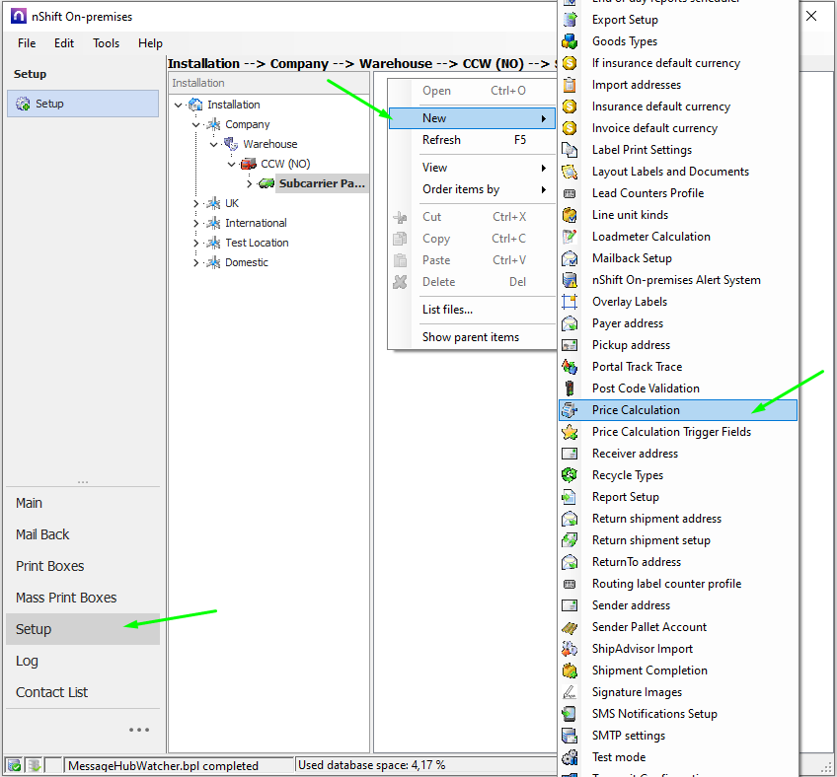Screen dimensions: 837x777
Task: Click the Post Code Validation traffic light icon
Action: (x=570, y=388)
